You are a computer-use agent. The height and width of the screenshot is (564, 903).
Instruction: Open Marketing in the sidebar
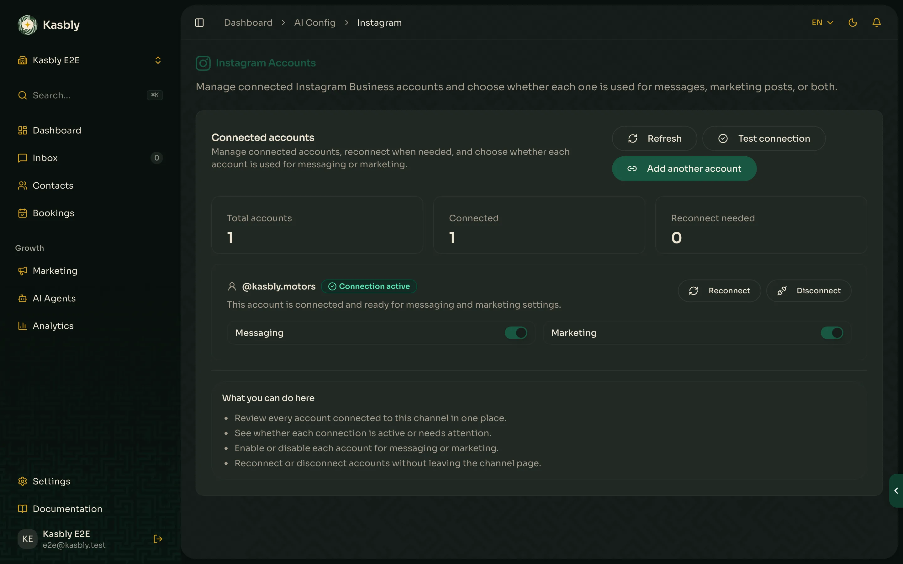tap(90, 271)
